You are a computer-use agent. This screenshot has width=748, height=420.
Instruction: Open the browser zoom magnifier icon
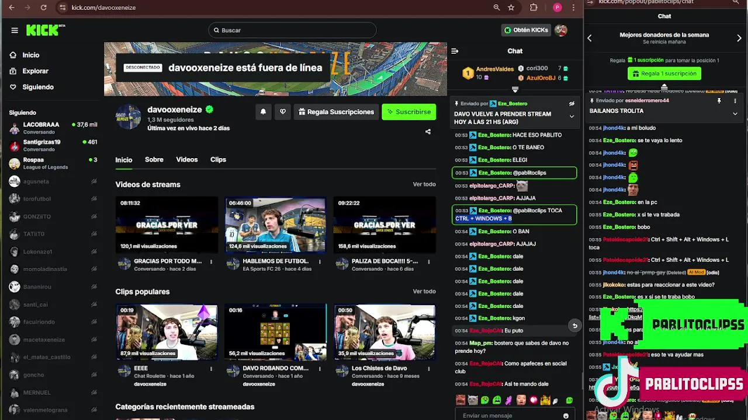point(497,8)
